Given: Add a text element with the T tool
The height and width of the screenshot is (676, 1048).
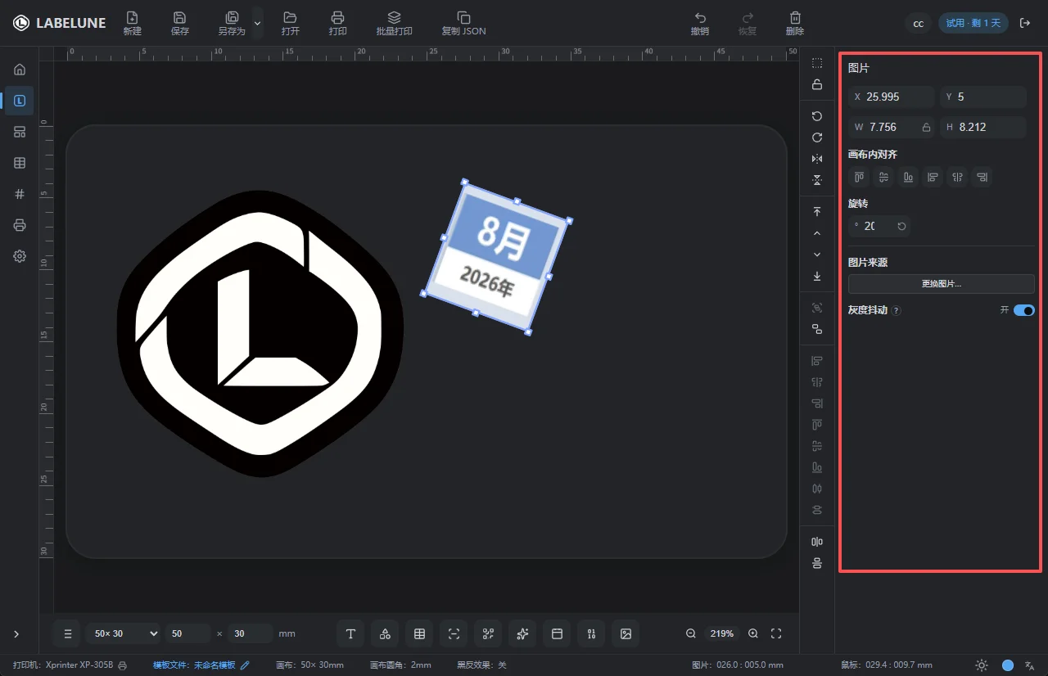Looking at the screenshot, I should (350, 633).
